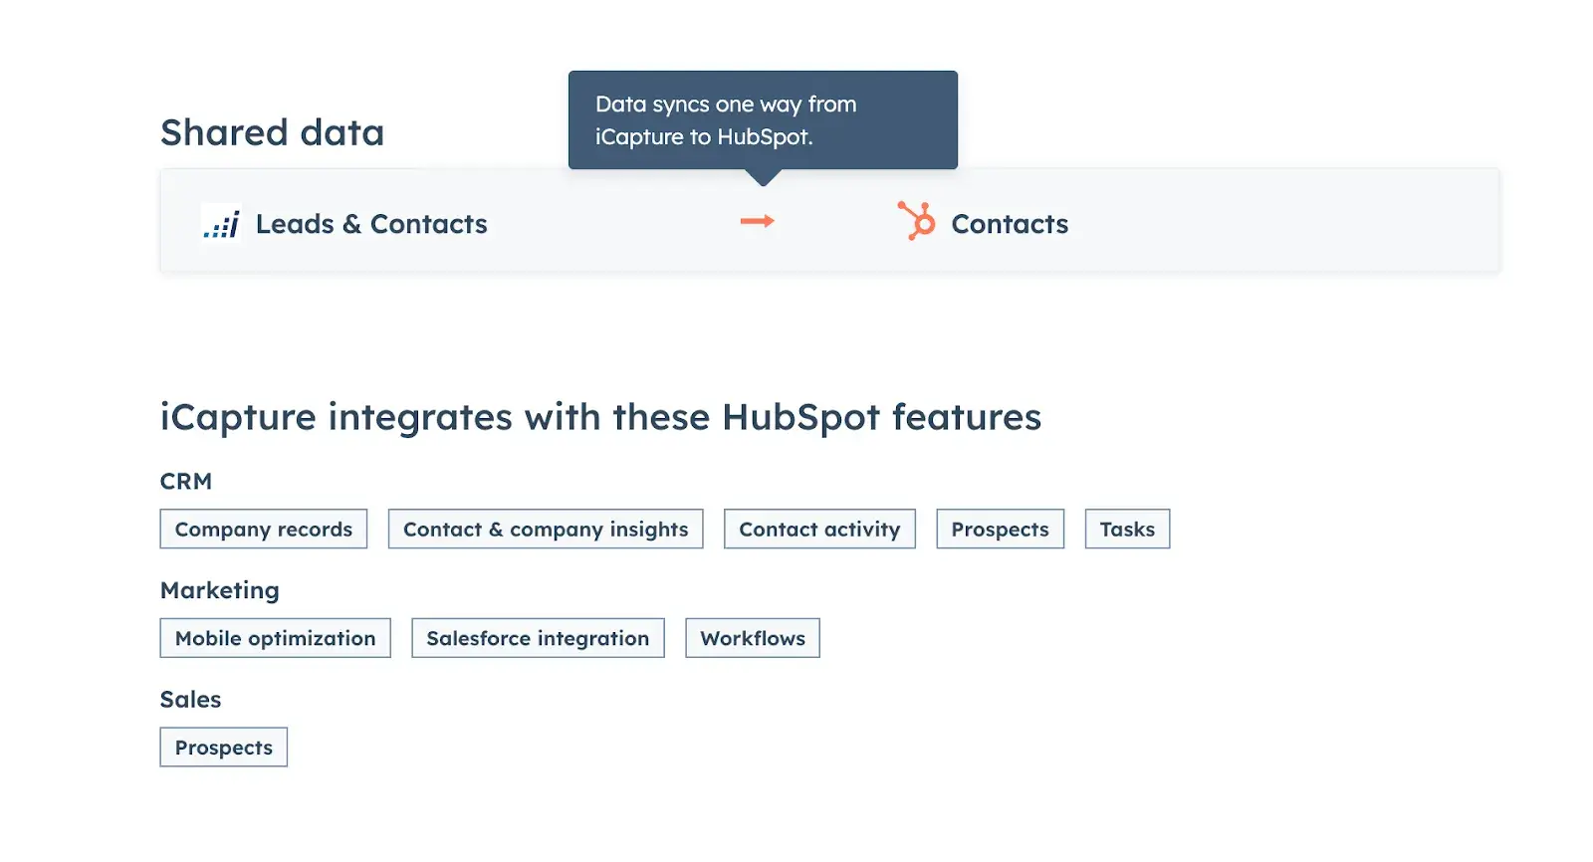Choose the Prospects tag under Sales
This screenshot has height=862, width=1593.
(224, 747)
